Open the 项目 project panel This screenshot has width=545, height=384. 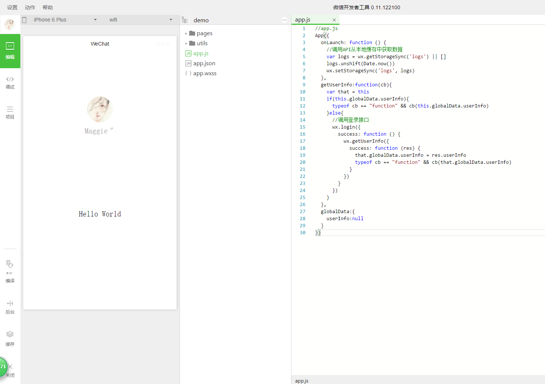10,113
